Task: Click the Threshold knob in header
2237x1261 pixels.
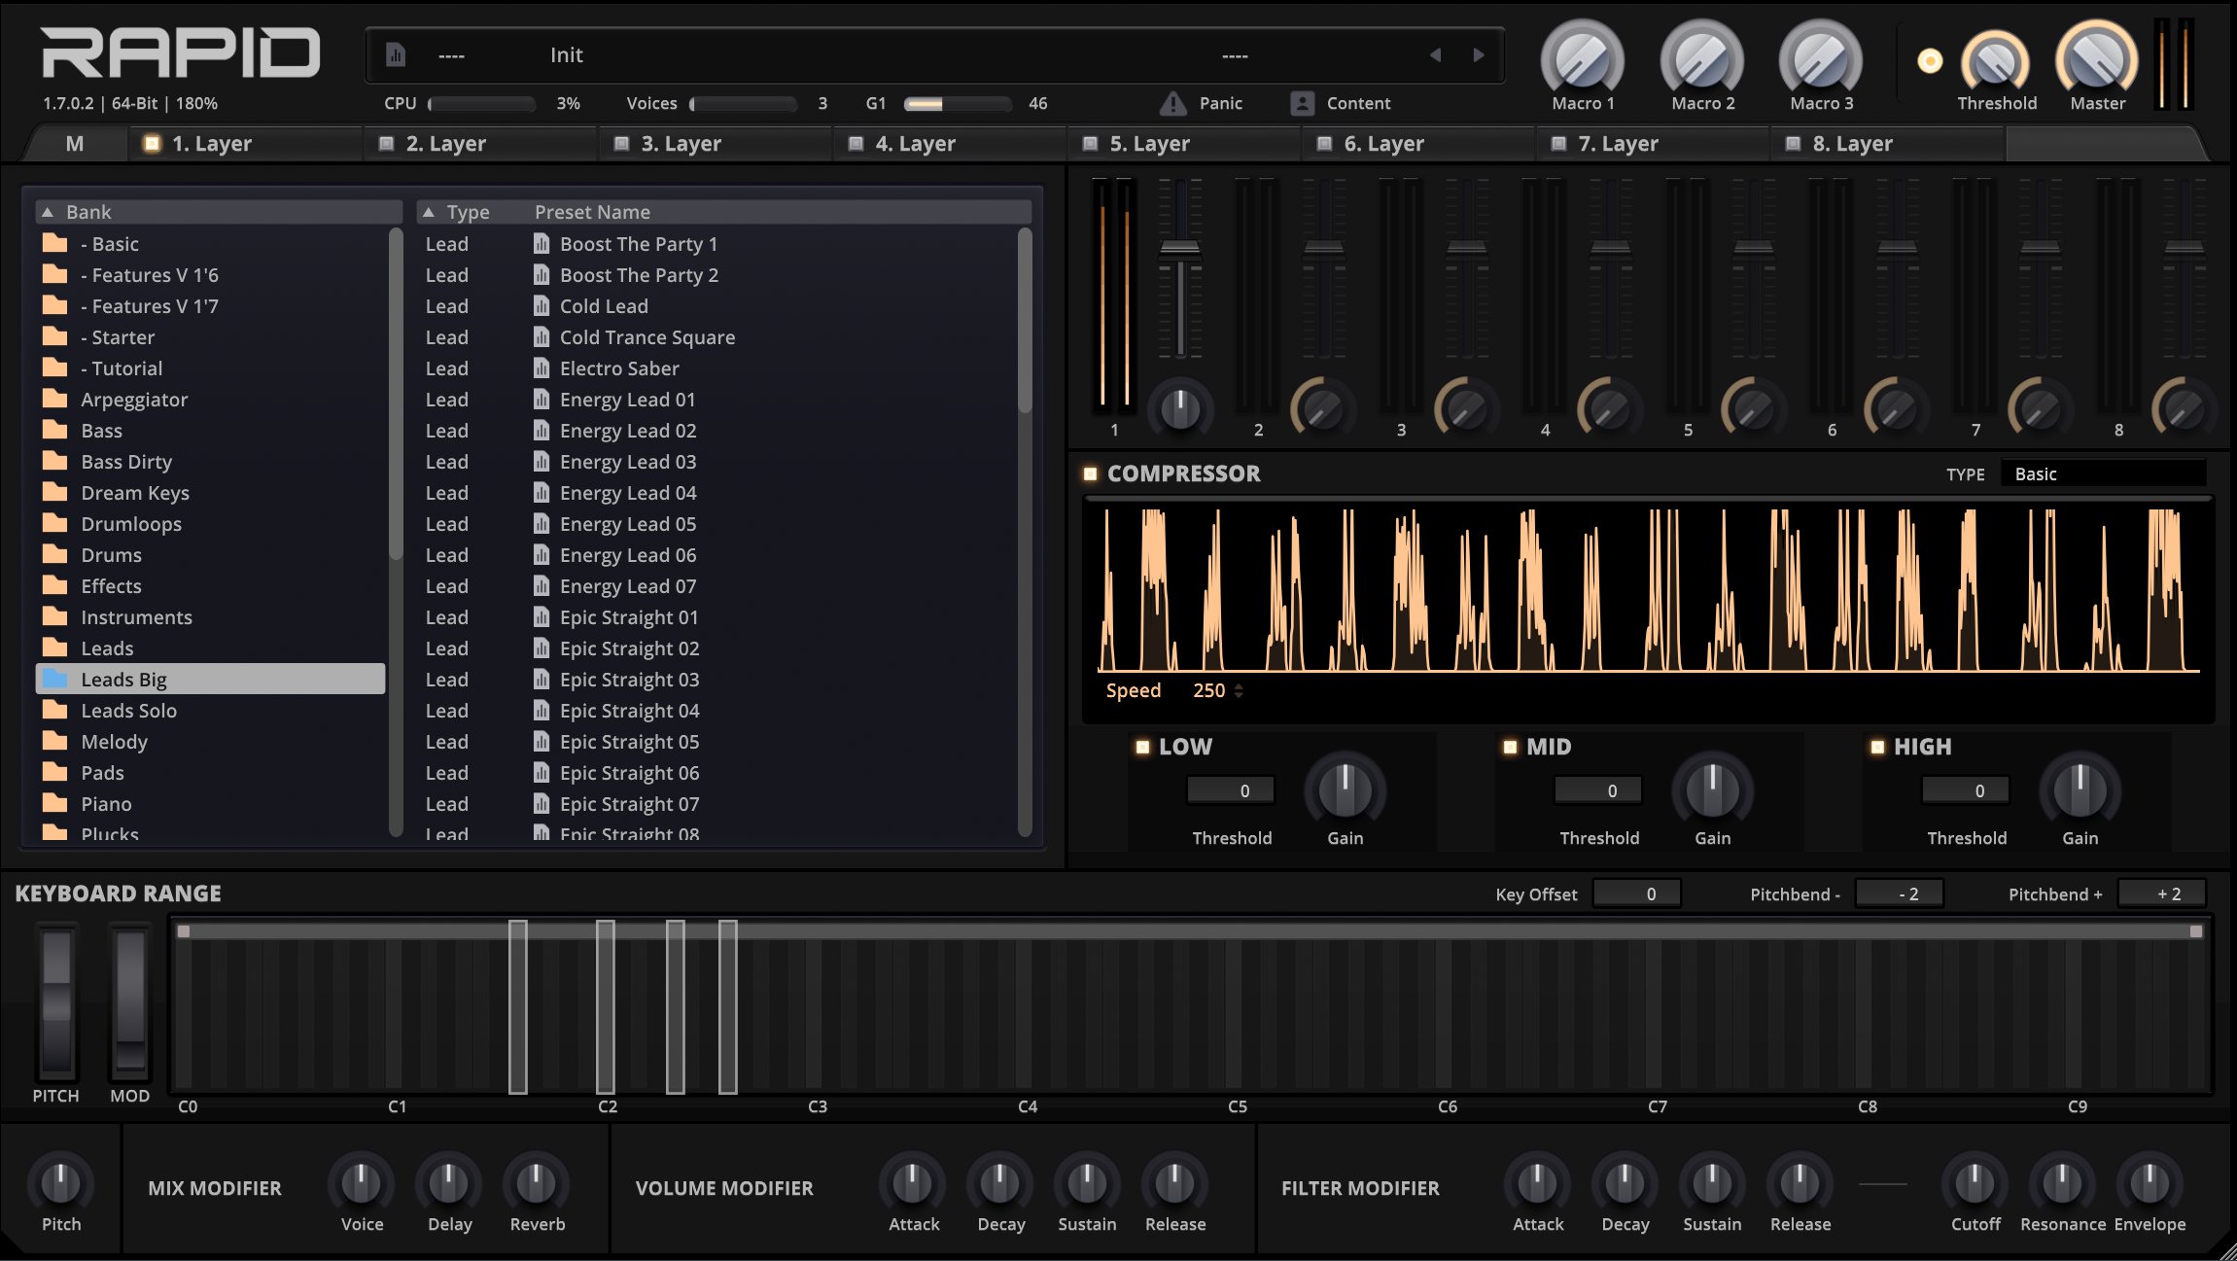Action: [x=1996, y=62]
